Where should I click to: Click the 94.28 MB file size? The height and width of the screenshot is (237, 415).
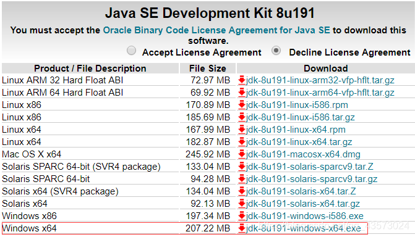(210, 179)
